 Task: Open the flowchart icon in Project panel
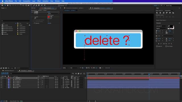point(30,25)
